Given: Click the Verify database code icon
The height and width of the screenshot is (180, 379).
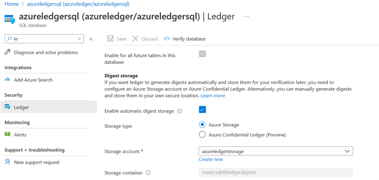Looking at the screenshot, I should pyautogui.click(x=166, y=39).
